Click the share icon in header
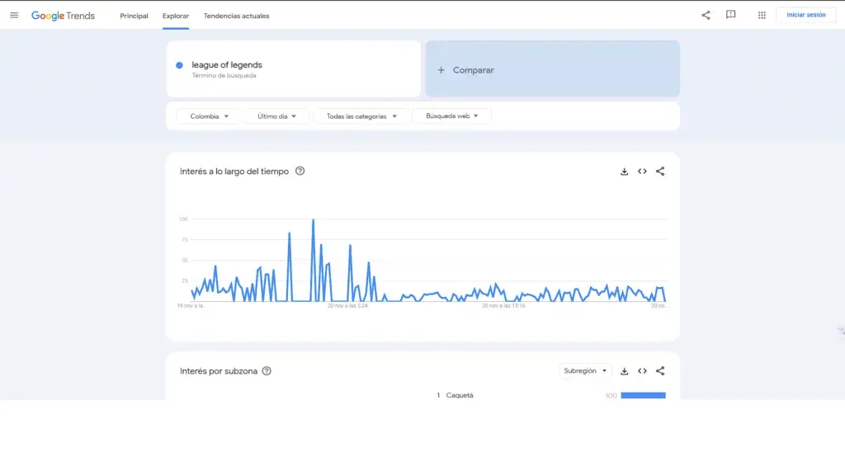The height and width of the screenshot is (456, 845). (x=706, y=15)
